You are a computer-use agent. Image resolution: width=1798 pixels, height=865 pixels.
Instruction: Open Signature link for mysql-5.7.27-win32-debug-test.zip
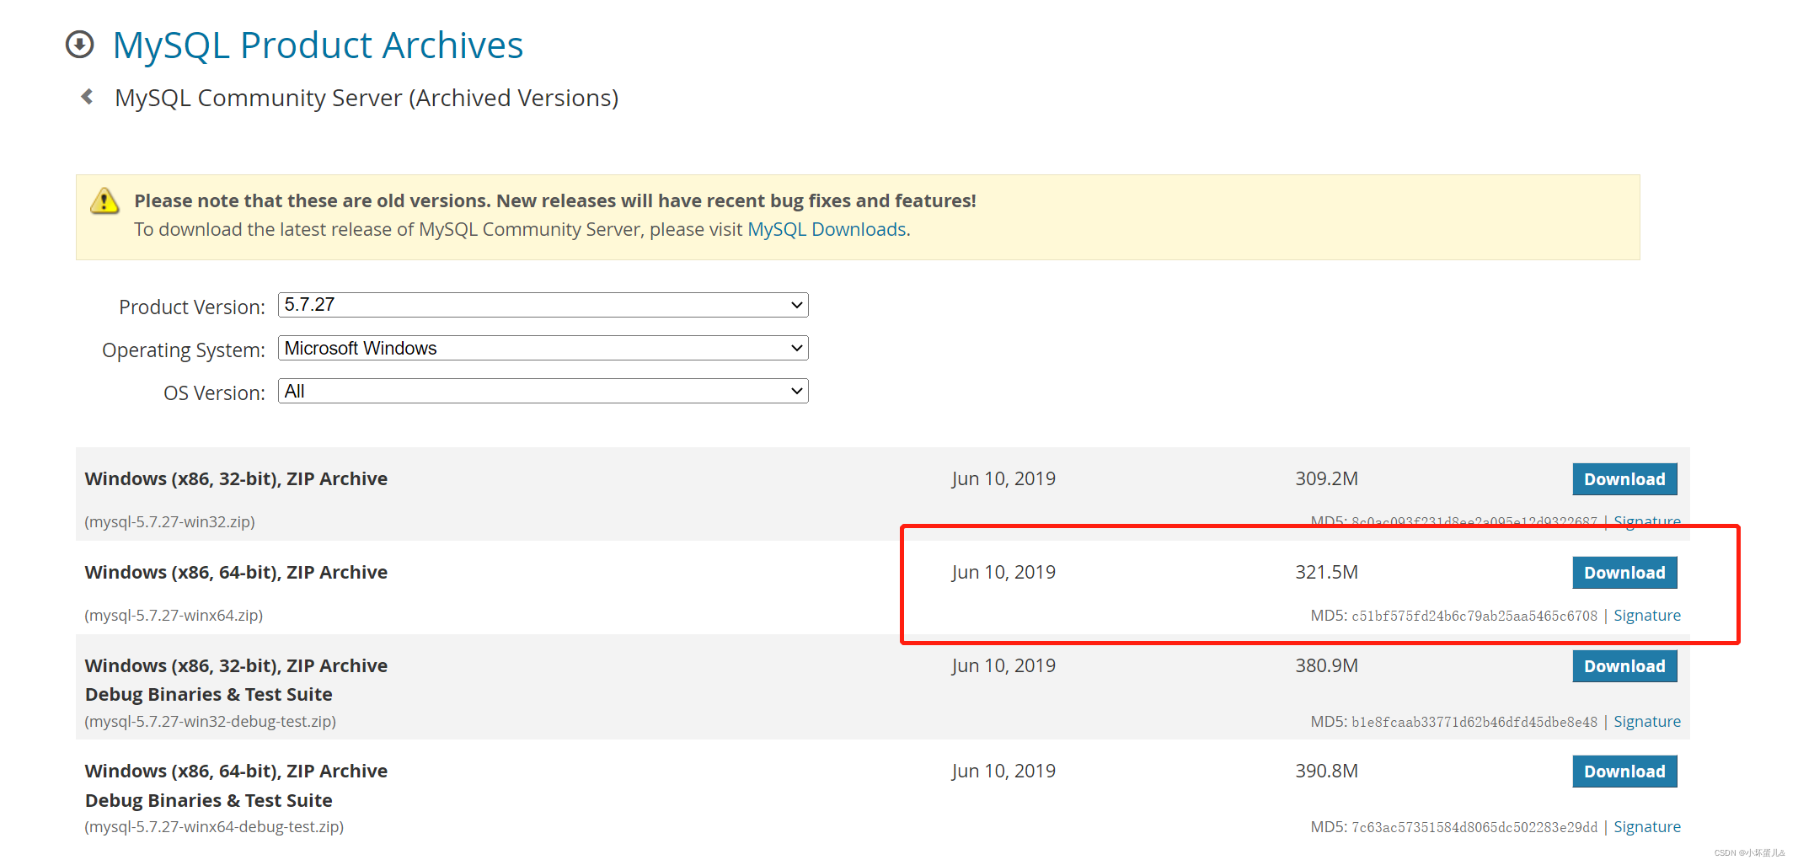(1647, 722)
